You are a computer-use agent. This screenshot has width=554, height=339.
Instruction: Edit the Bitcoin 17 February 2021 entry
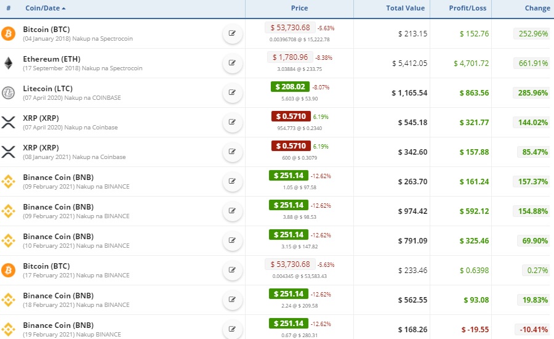232,270
